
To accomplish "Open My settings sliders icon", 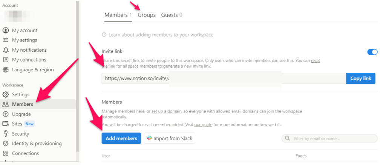I will [x=6, y=40].
